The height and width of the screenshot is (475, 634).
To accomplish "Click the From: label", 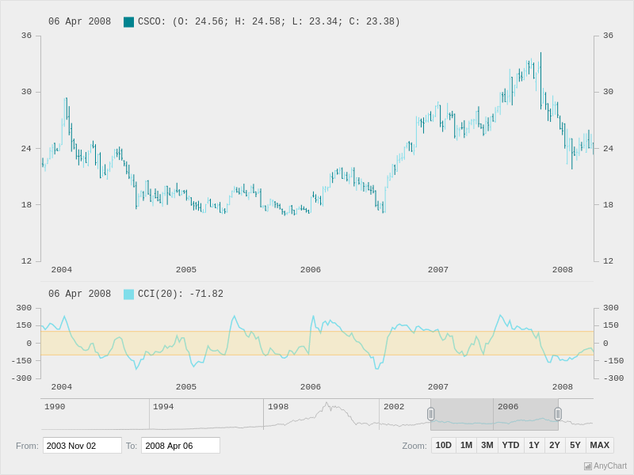I will coord(27,446).
